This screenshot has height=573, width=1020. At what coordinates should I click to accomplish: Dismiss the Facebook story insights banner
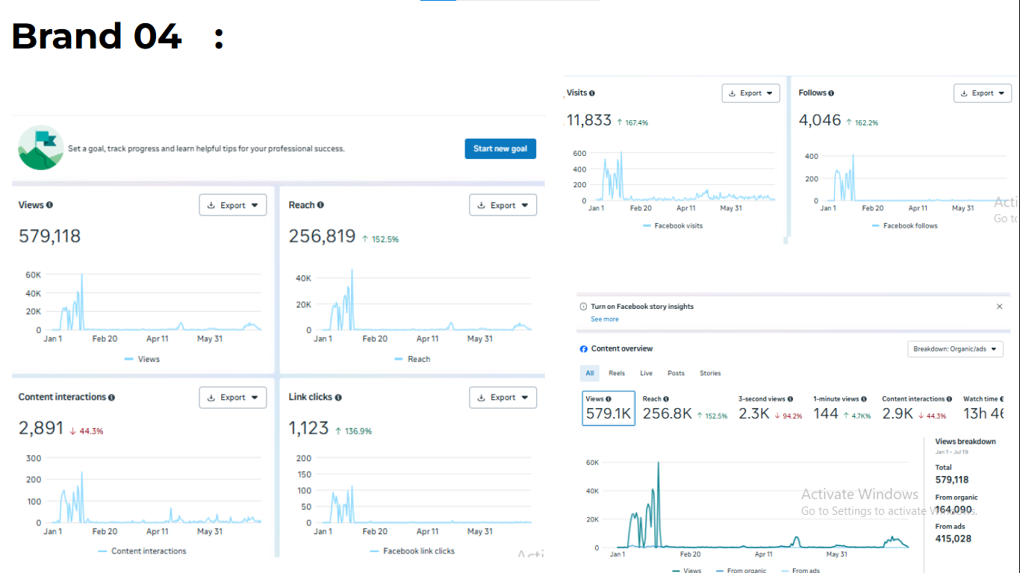1000,307
